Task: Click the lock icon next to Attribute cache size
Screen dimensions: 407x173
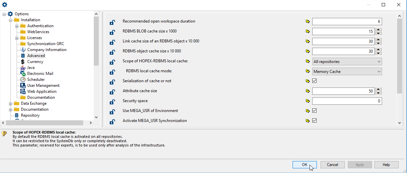Action: point(112,92)
